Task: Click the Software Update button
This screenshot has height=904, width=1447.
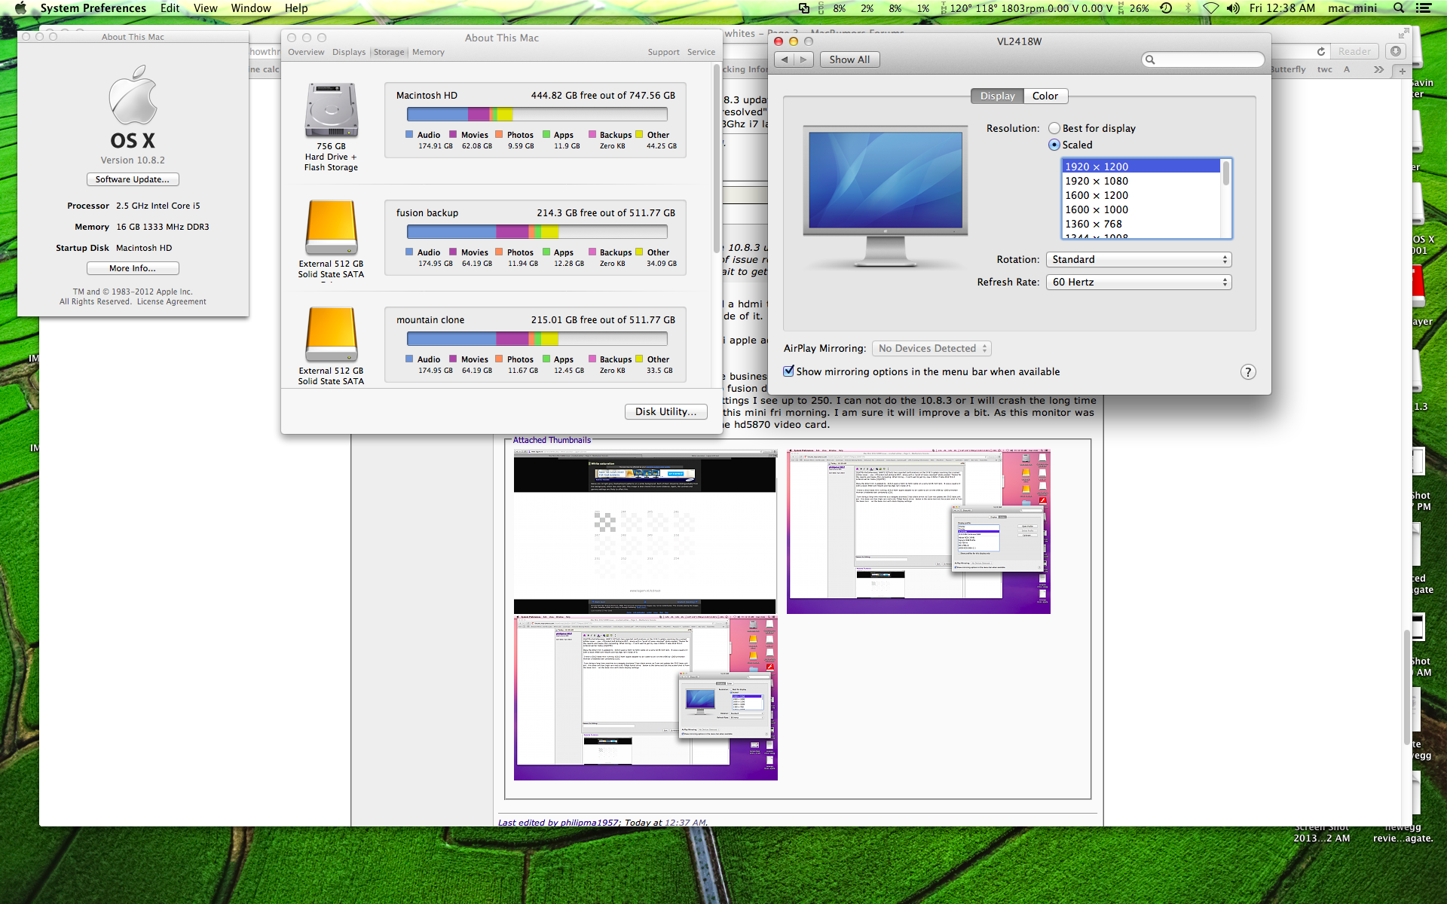Action: 133,180
